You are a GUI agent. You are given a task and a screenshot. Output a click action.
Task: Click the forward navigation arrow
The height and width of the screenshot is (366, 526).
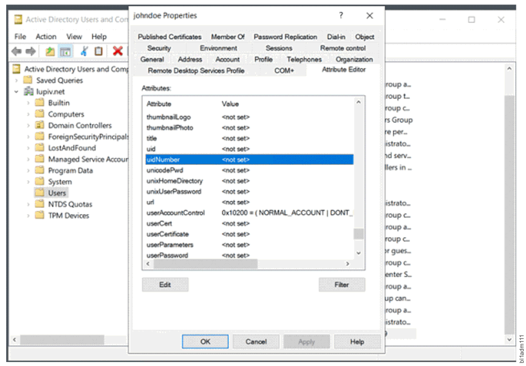click(x=30, y=50)
